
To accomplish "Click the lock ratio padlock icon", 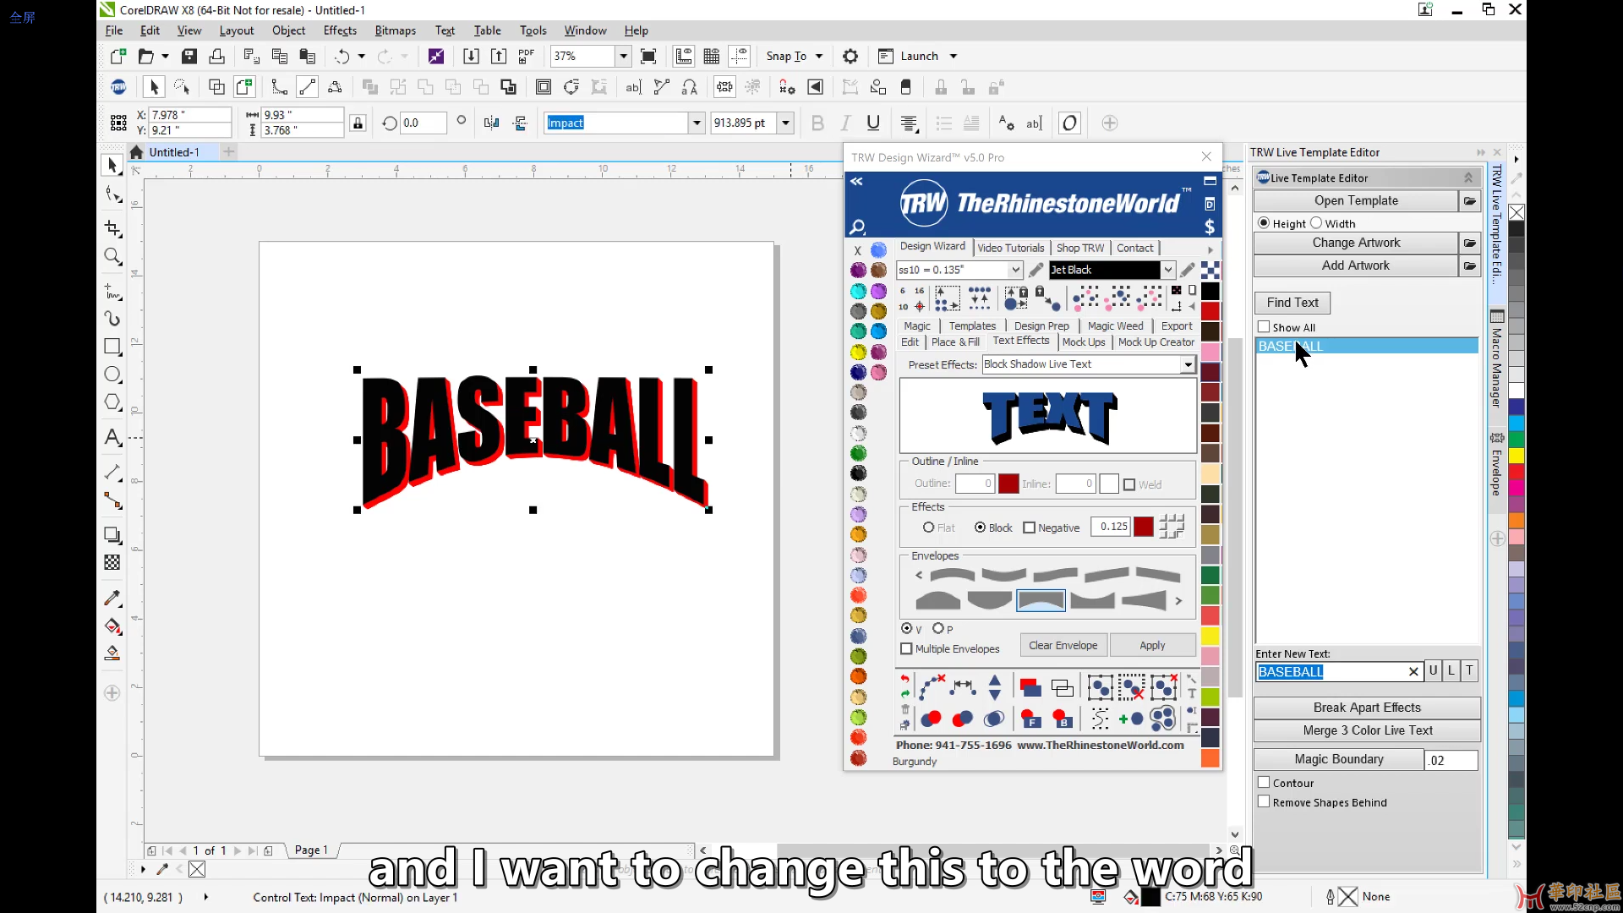I will click(x=358, y=123).
